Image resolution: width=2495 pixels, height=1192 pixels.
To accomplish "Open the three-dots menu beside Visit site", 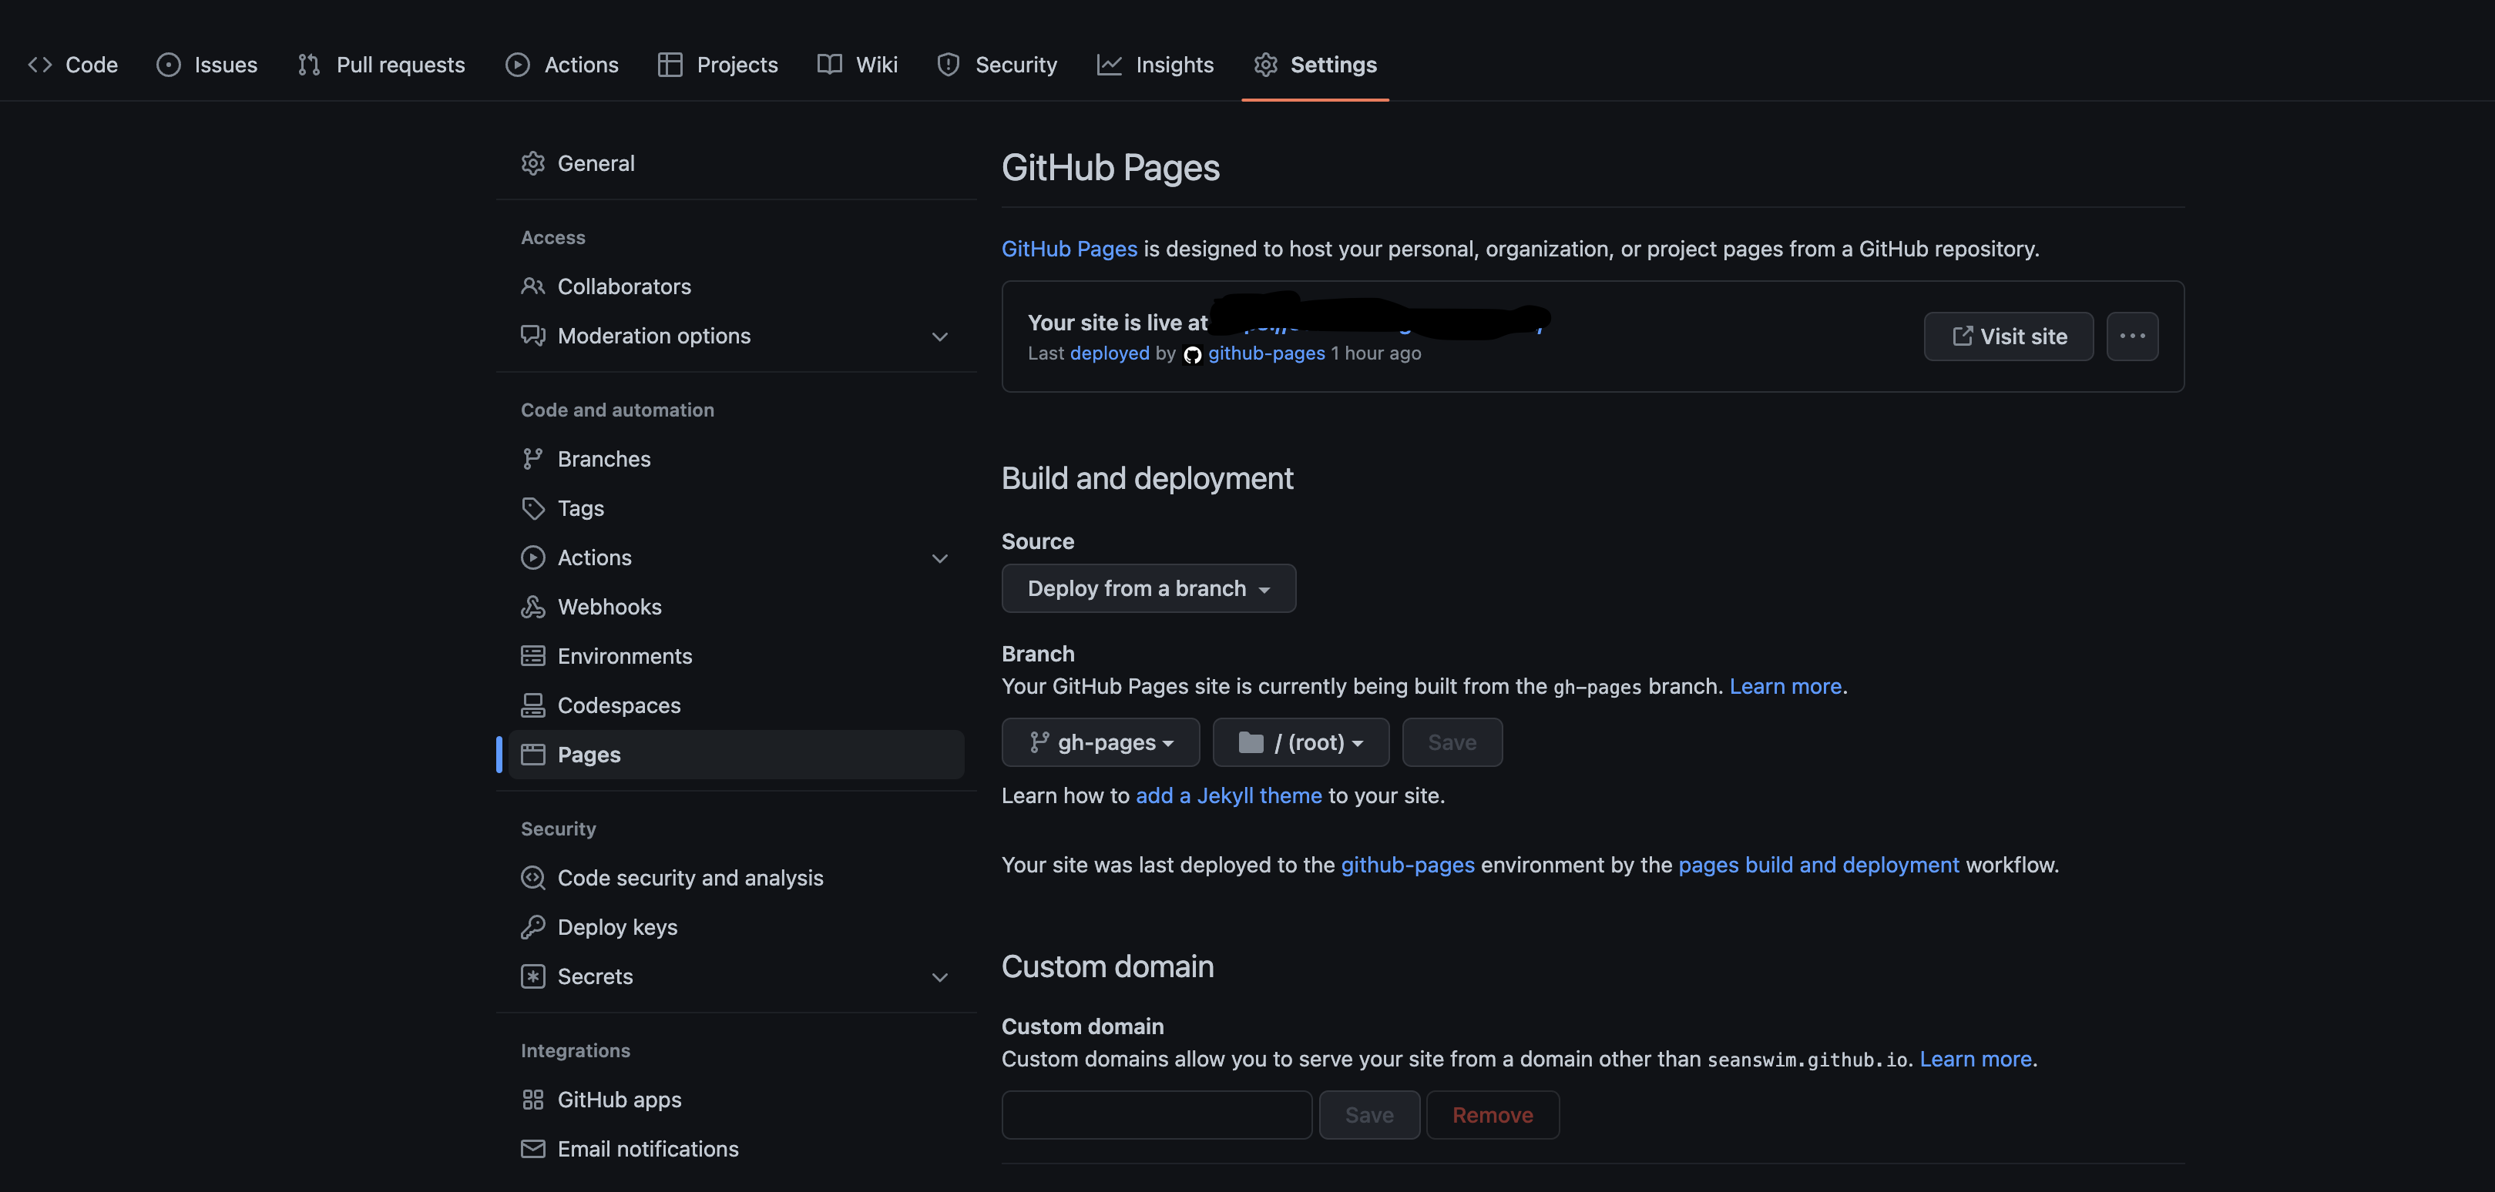I will [2132, 336].
